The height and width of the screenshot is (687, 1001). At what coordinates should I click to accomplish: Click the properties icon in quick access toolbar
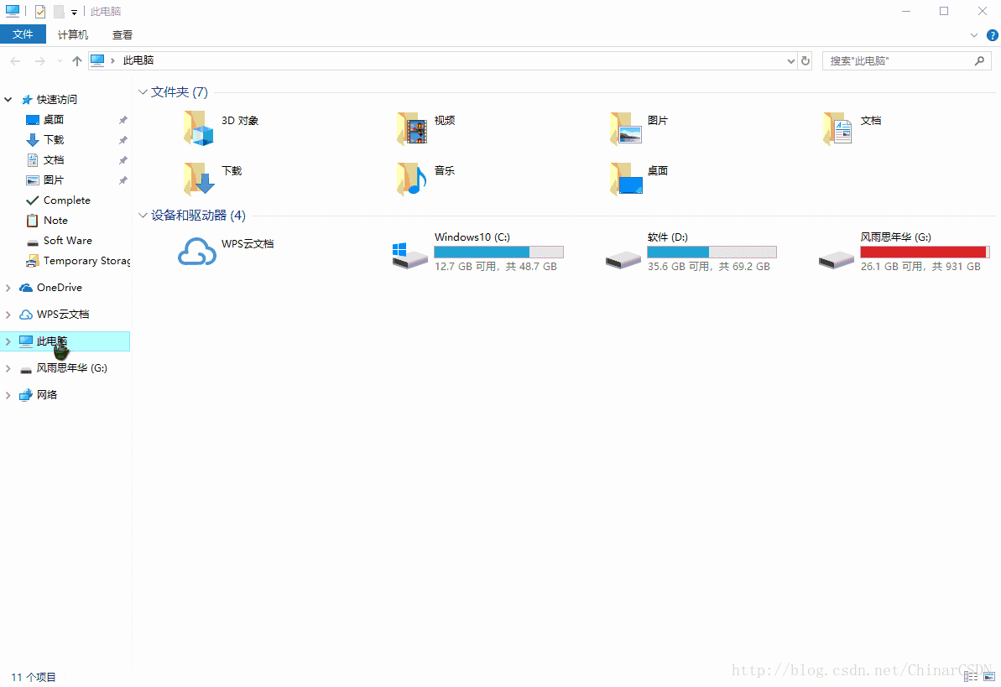pos(40,12)
